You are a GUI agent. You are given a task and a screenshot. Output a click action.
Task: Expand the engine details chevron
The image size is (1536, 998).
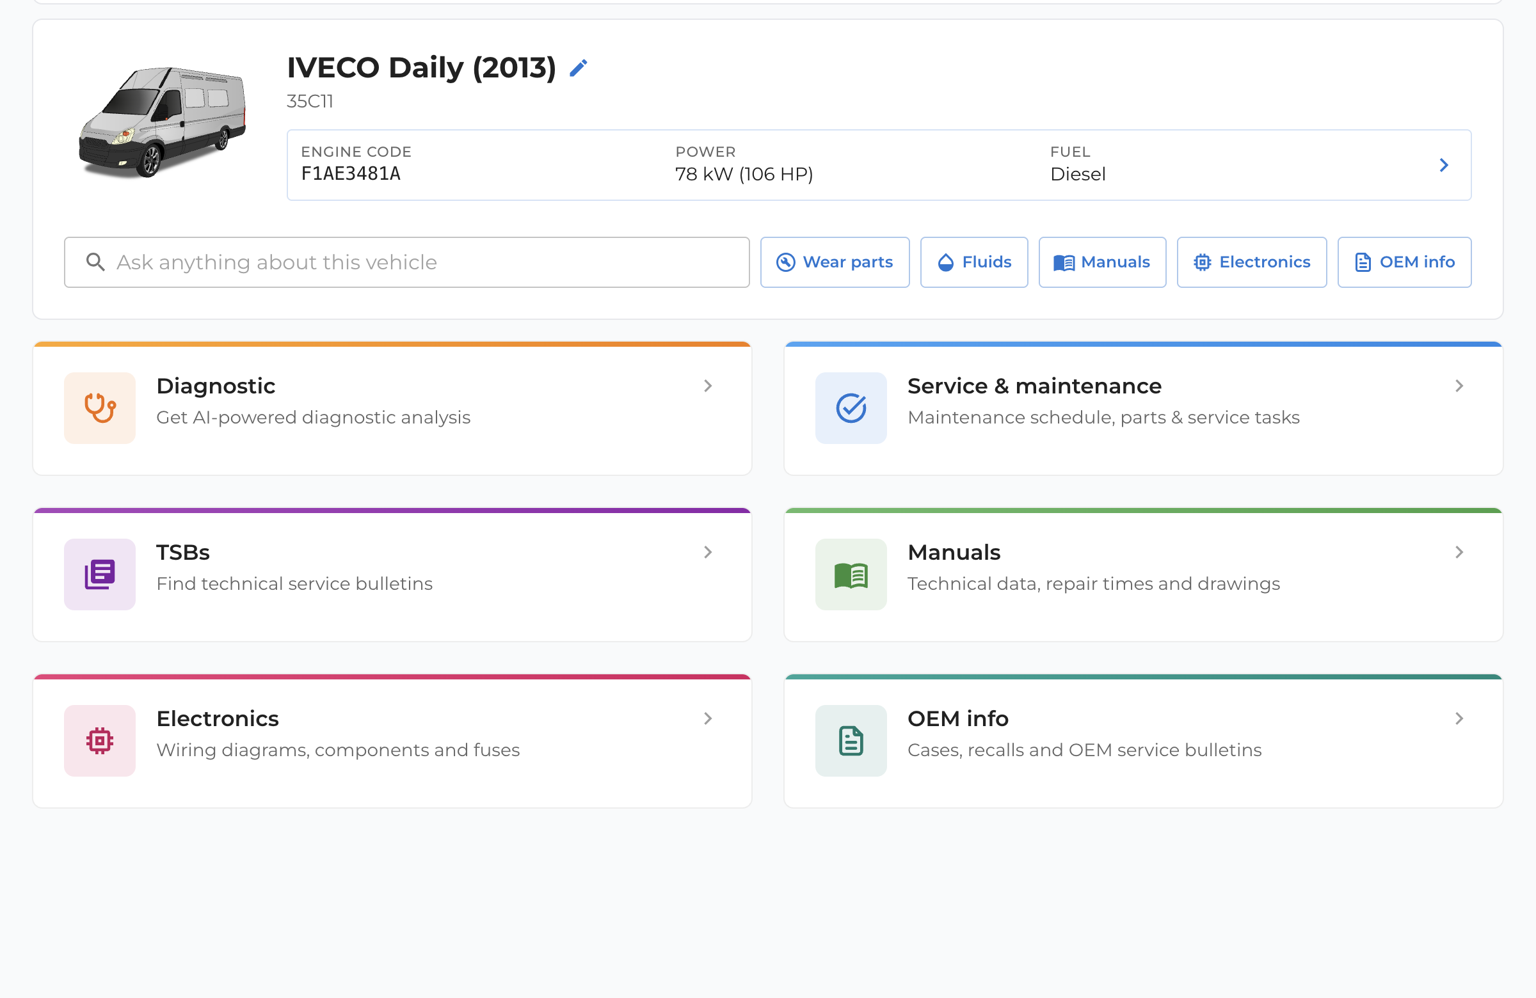(1444, 165)
